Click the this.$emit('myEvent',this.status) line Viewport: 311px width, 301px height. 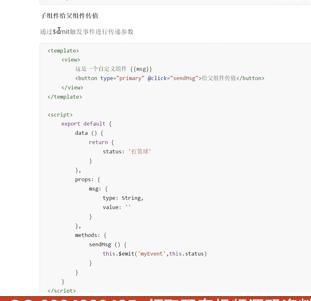(x=155, y=254)
